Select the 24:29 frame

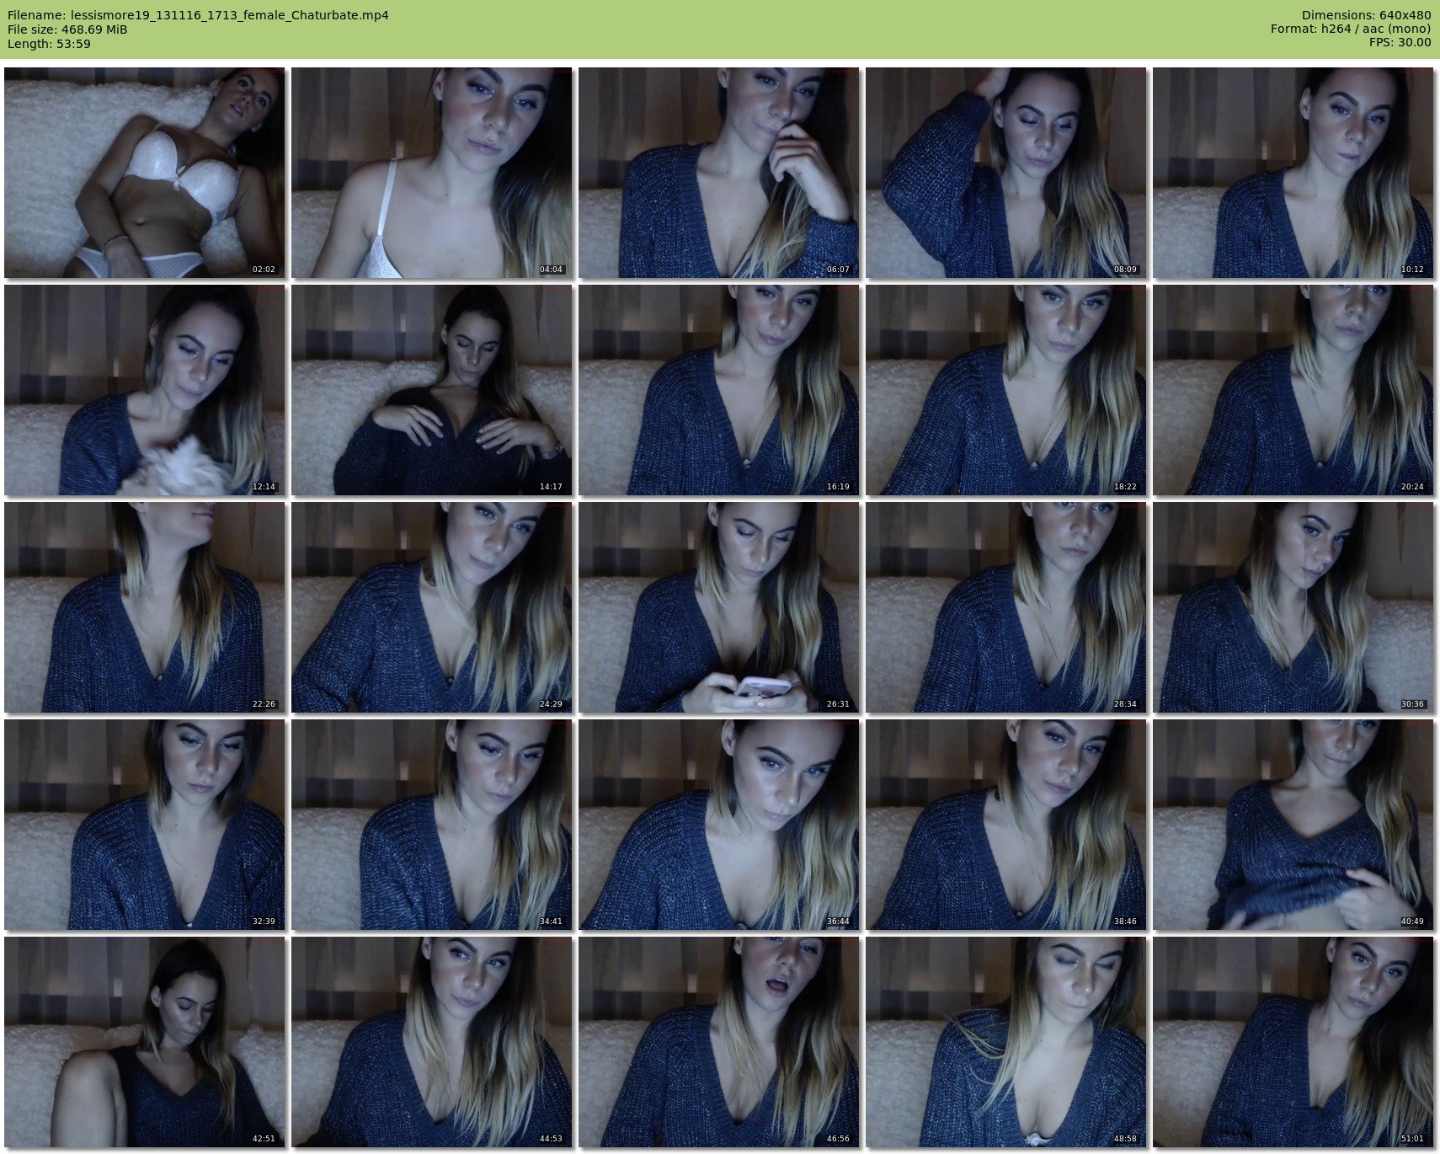click(431, 607)
